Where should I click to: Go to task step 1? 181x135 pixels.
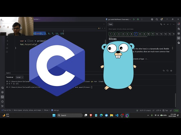pyautogui.click(x=110, y=34)
